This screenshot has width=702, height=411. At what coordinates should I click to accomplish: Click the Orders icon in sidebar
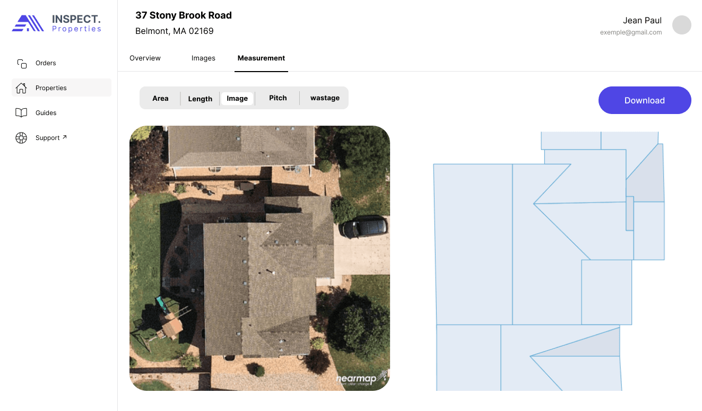(x=22, y=64)
